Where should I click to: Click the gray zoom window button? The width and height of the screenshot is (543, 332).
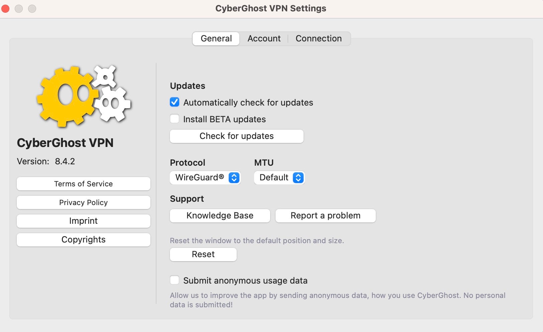click(32, 9)
